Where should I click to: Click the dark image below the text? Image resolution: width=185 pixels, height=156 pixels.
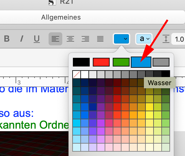pos(34,144)
